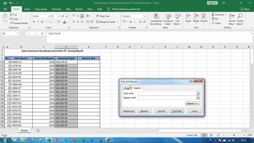This screenshot has height=143, width=254.
Task: Toggle Bold formatting
Action: pos(34,22)
